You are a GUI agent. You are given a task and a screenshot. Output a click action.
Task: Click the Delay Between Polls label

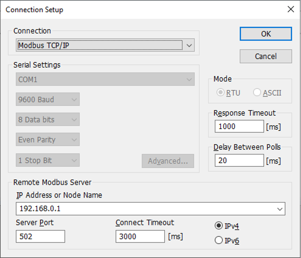pyautogui.click(x=247, y=147)
